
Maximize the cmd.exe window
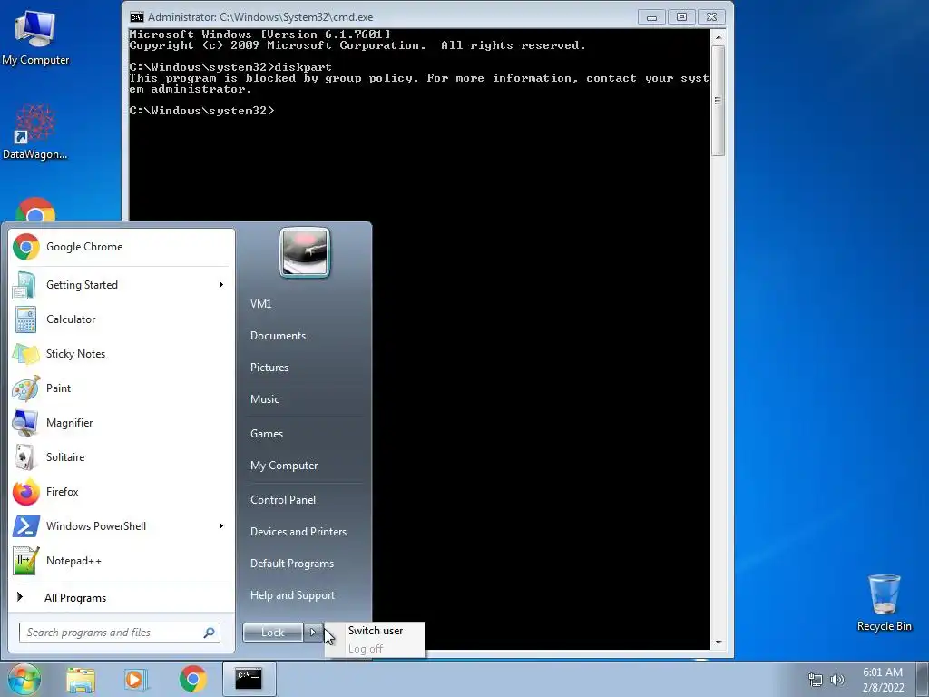pos(682,17)
